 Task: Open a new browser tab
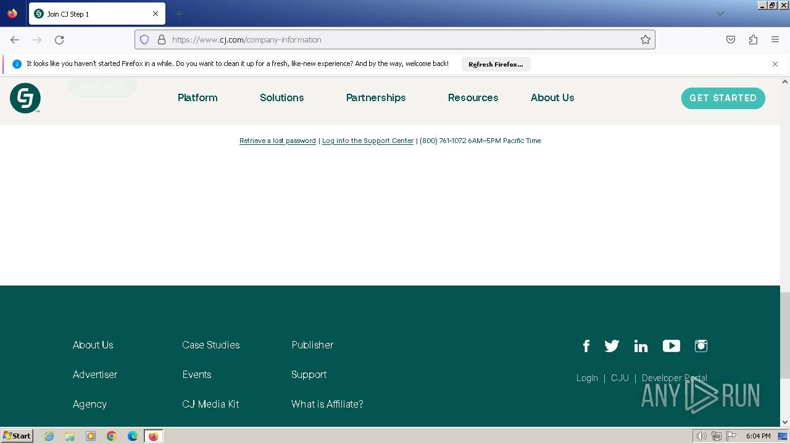pos(179,14)
